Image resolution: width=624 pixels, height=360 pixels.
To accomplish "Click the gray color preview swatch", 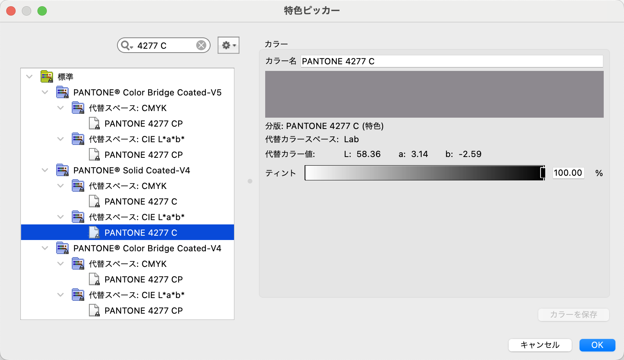I will 434,94.
